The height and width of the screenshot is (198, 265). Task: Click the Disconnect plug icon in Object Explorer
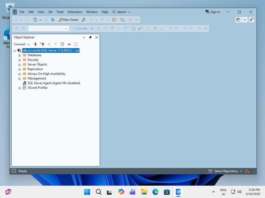[42, 44]
